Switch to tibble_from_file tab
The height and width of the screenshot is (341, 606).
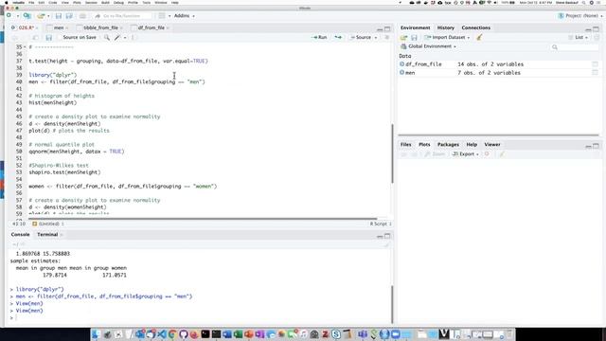pos(99,27)
